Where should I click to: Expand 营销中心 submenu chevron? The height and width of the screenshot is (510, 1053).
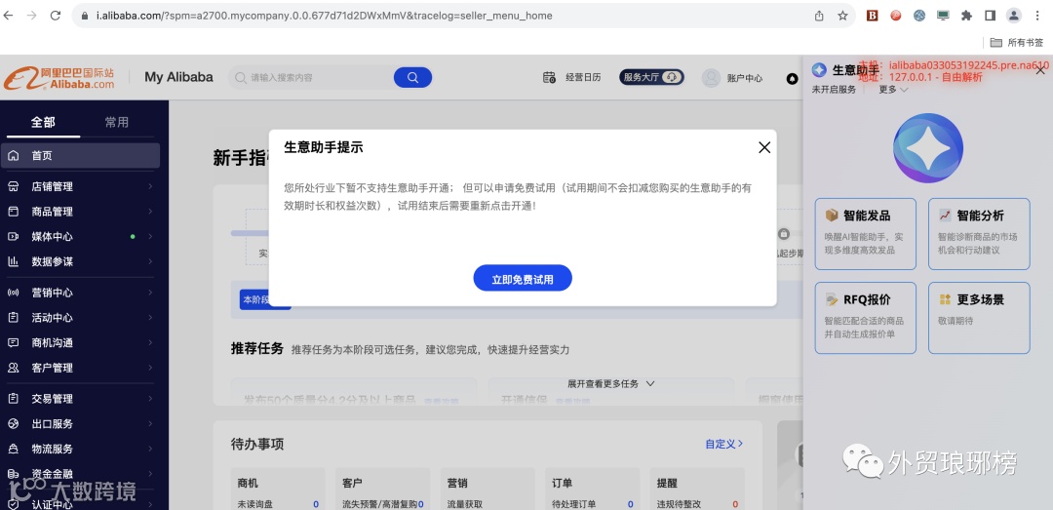(x=150, y=293)
